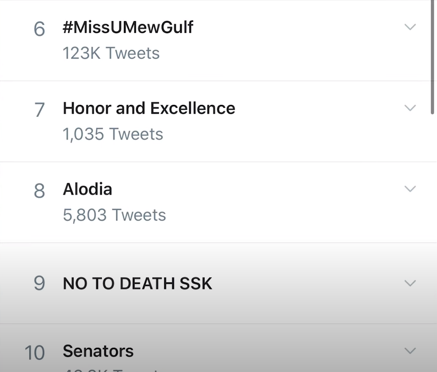Open the Alodia trending topic

tap(88, 189)
